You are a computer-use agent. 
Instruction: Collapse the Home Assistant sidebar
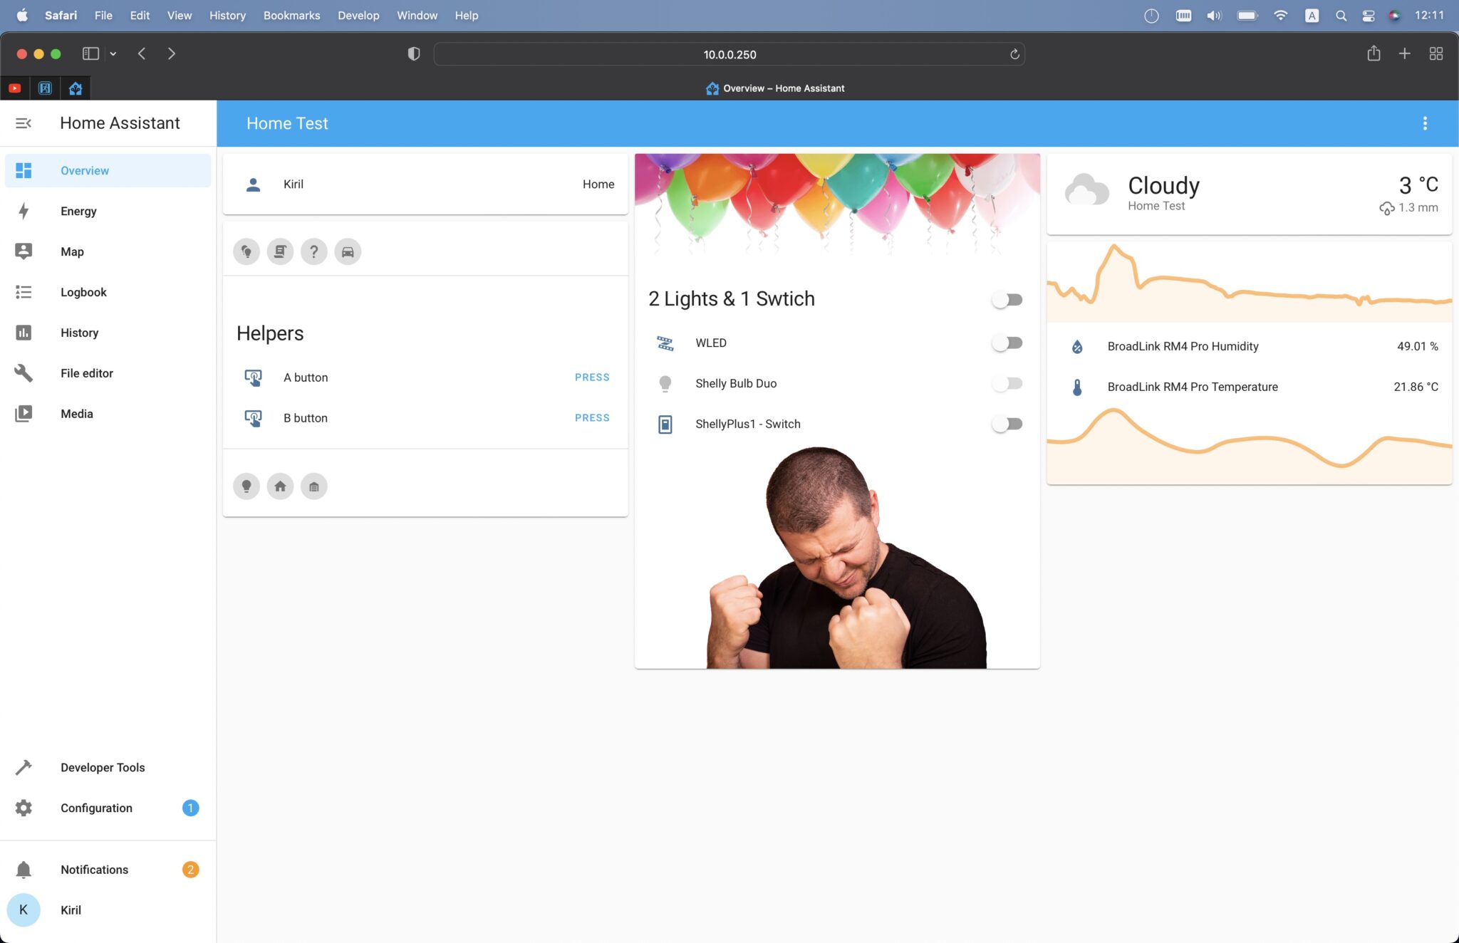tap(24, 123)
